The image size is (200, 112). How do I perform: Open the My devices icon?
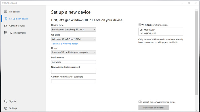point(6,12)
